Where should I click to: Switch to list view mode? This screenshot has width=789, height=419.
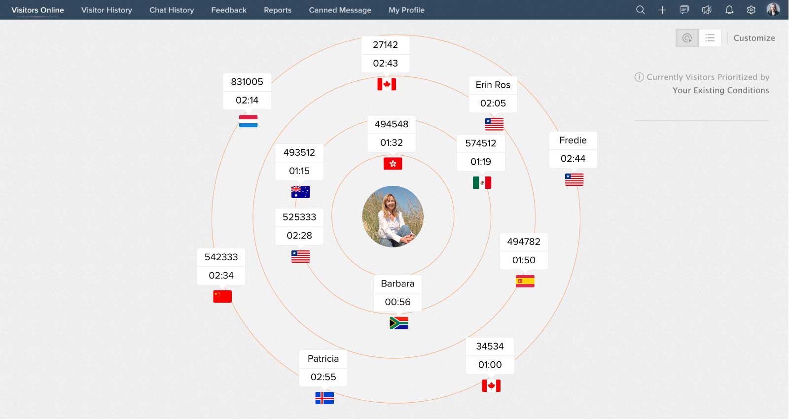(710, 38)
